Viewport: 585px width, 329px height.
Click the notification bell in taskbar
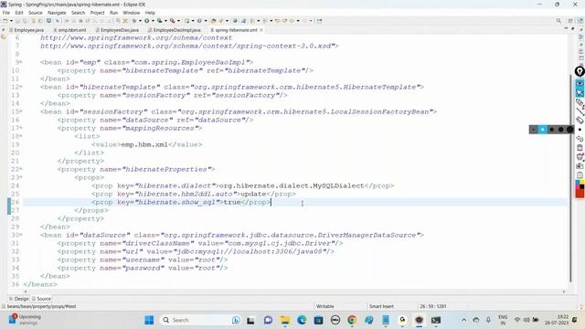pyautogui.click(x=575, y=320)
